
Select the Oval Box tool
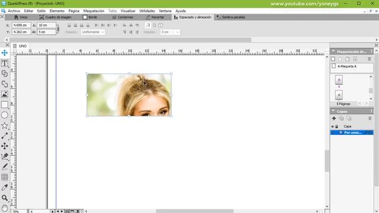tap(5, 115)
